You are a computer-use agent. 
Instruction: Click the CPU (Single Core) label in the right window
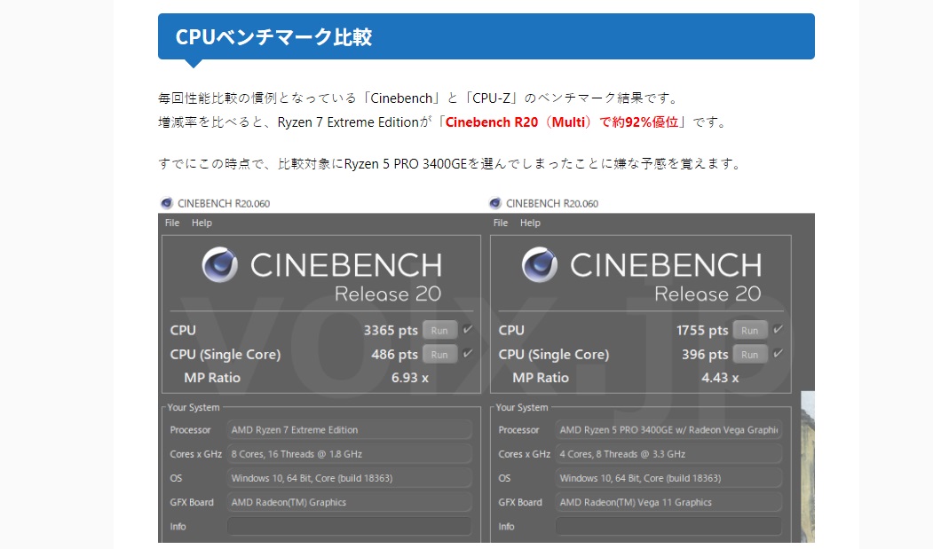point(553,355)
